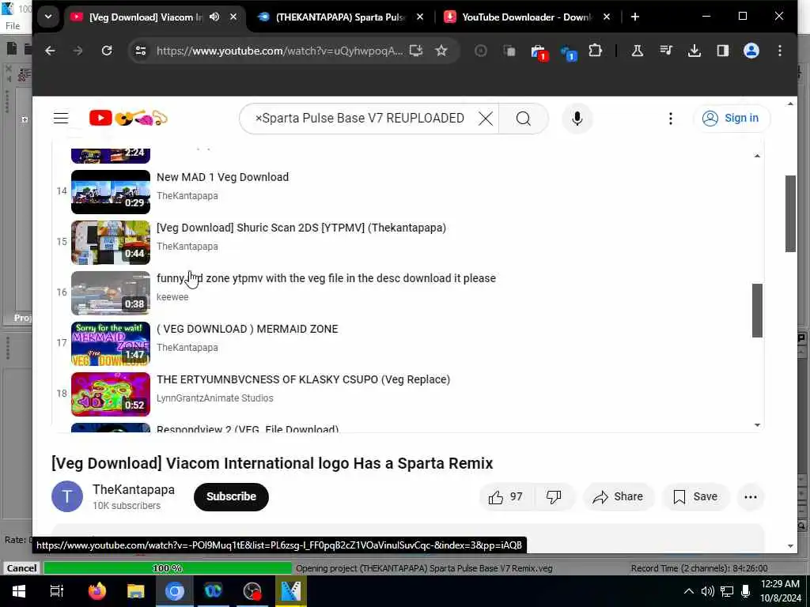Open Shuric Scan 2DS thumbnail
The image size is (810, 607).
click(x=111, y=242)
